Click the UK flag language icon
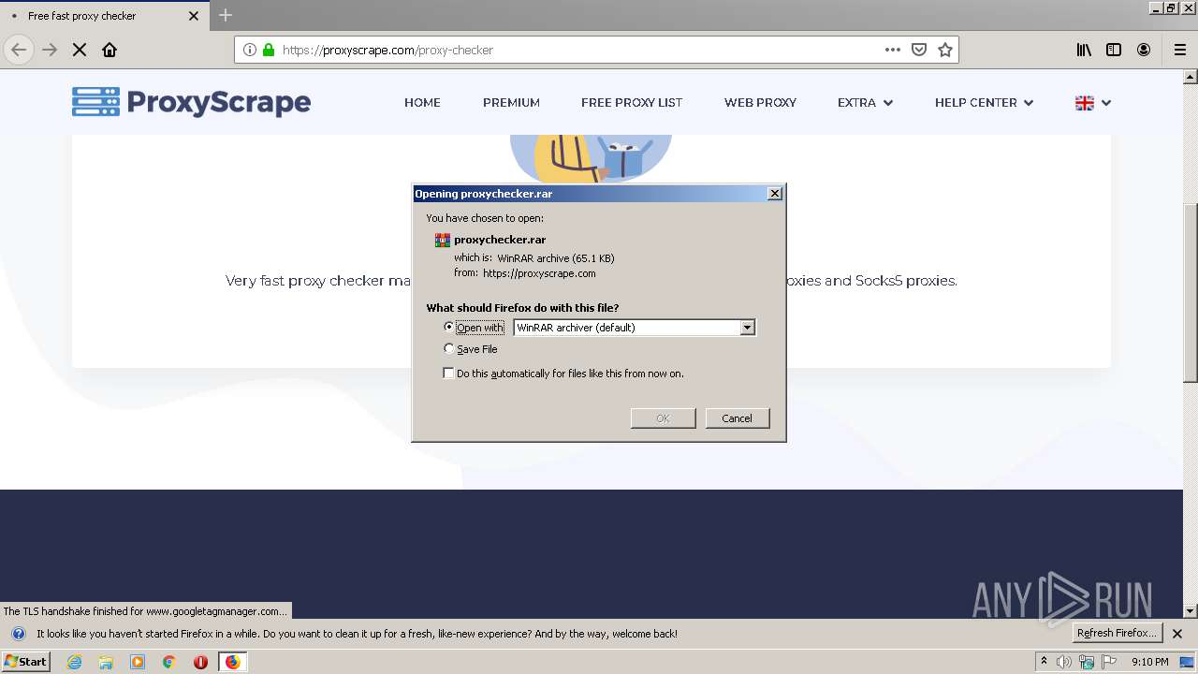 (x=1085, y=103)
